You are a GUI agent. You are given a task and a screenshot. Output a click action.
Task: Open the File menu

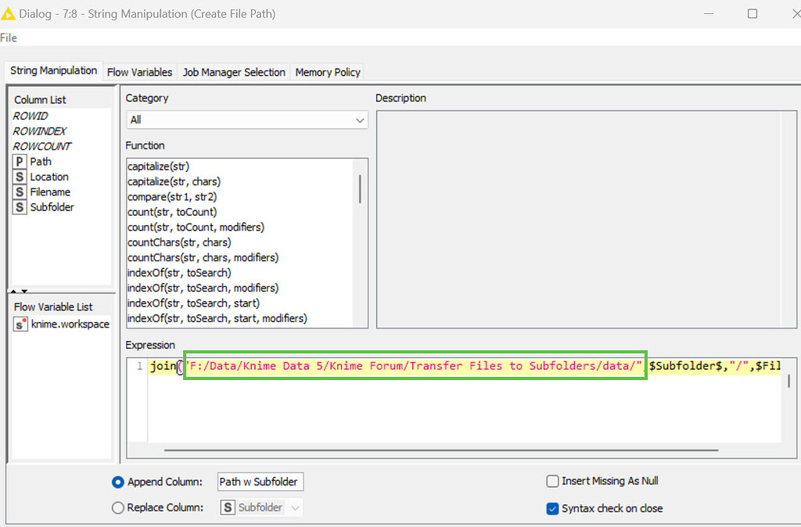click(x=9, y=37)
